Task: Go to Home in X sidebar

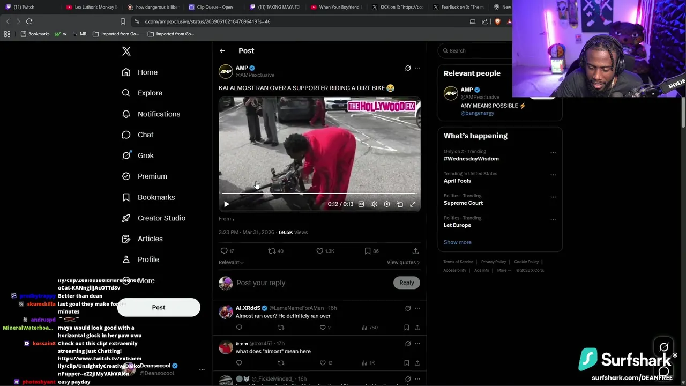Action: click(139, 72)
